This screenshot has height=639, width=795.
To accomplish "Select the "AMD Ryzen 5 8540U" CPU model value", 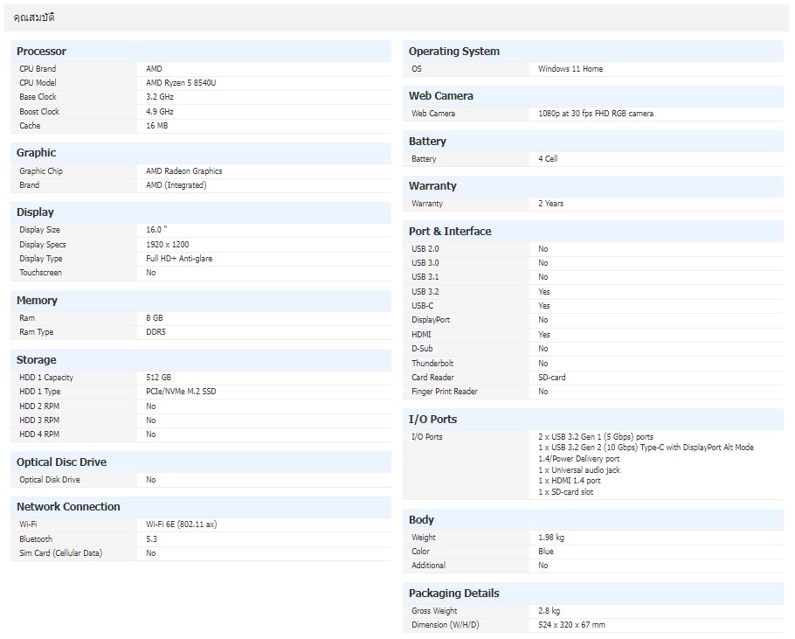I will point(181,83).
